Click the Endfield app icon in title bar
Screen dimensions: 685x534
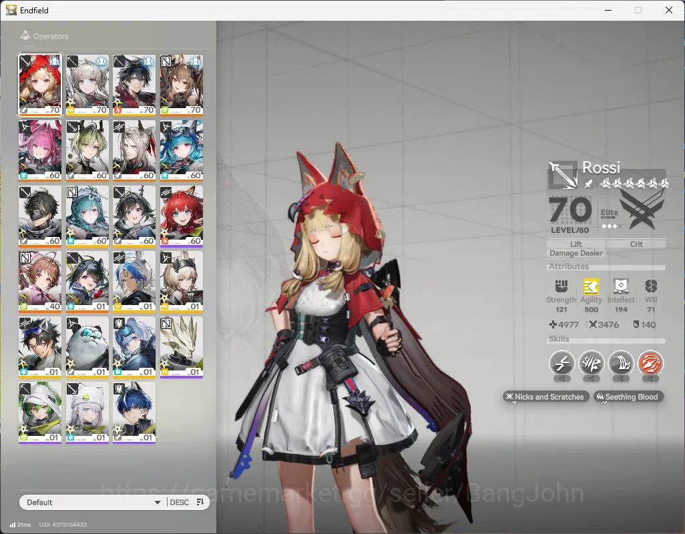pyautogui.click(x=11, y=9)
